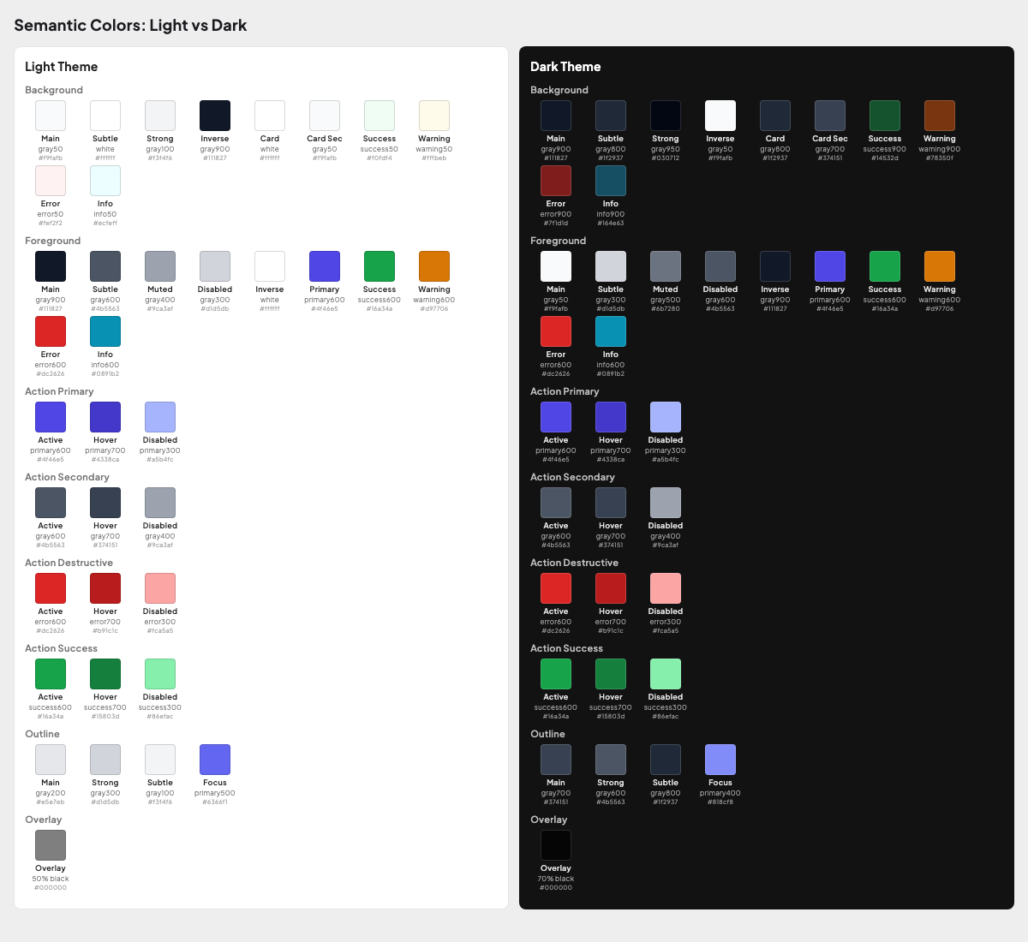Select the Info50 background swatch
1028x942 pixels.
(x=105, y=181)
